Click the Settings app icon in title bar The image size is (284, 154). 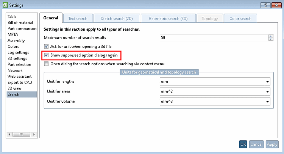pos(5,5)
